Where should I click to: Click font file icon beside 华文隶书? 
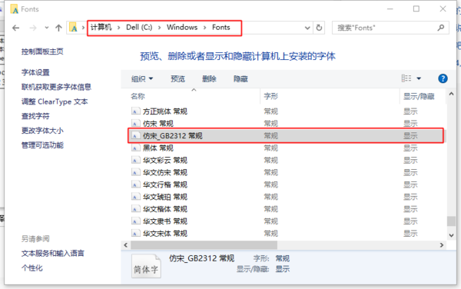135,221
